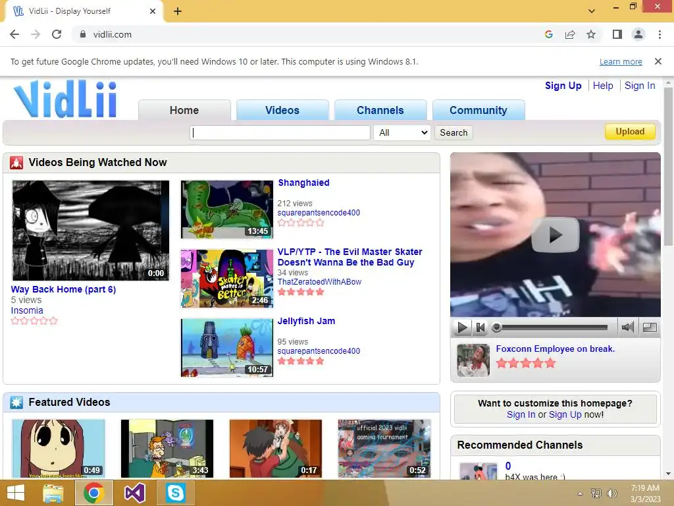The width and height of the screenshot is (674, 506).
Task: Open the Shanghaied video thumbnail
Action: tap(227, 210)
